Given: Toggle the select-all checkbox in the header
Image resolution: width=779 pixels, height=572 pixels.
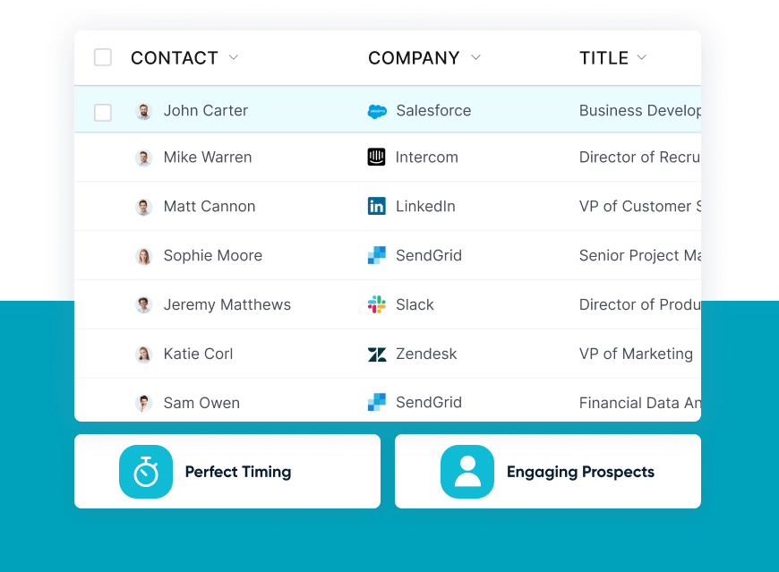Looking at the screenshot, I should (x=103, y=57).
